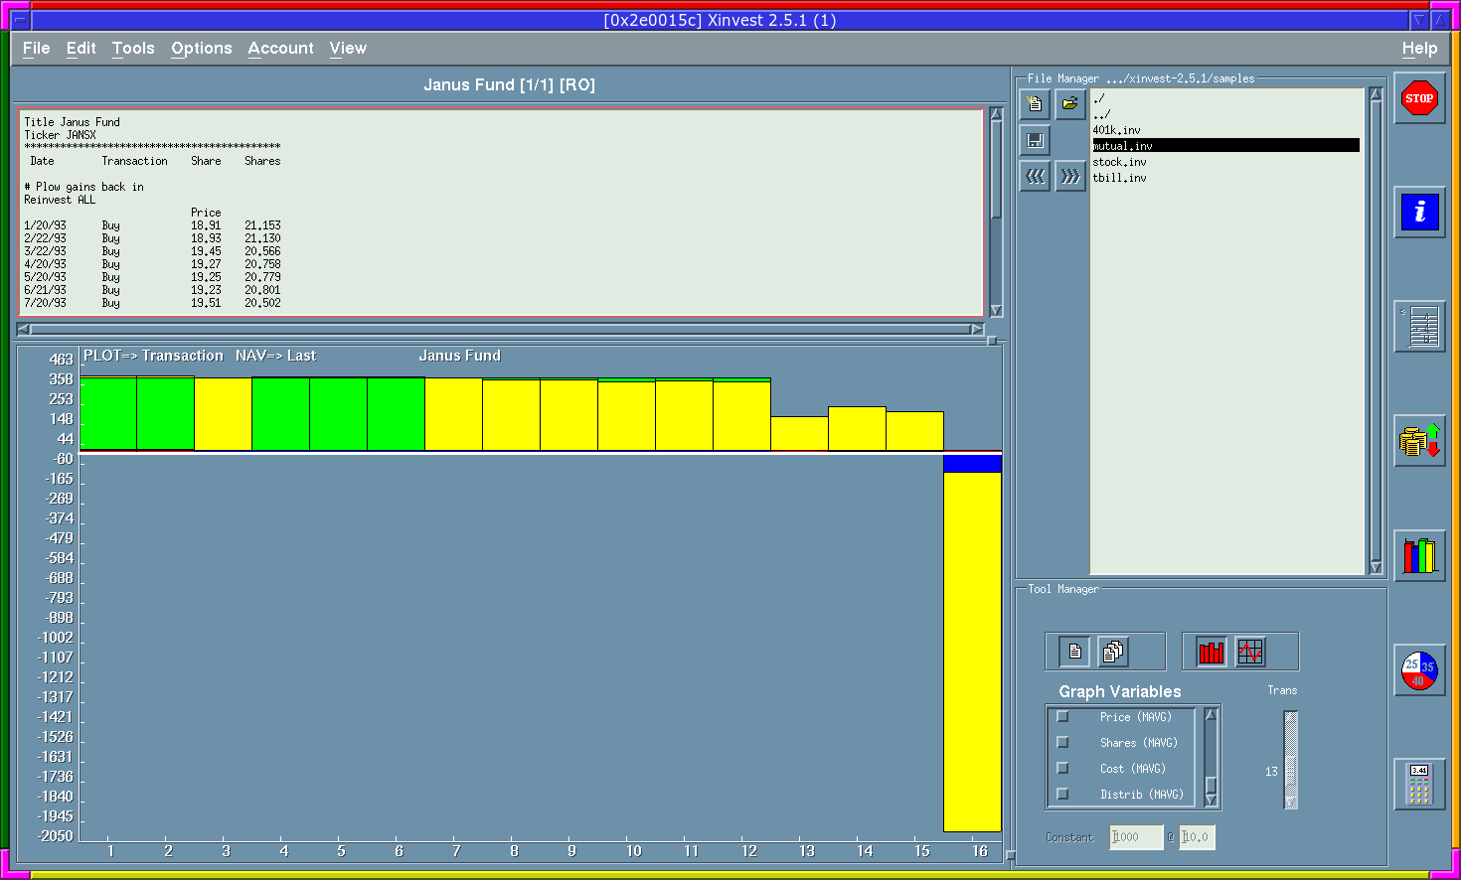Open the Help menu
Viewport: 1461px width, 880px height.
tap(1419, 48)
